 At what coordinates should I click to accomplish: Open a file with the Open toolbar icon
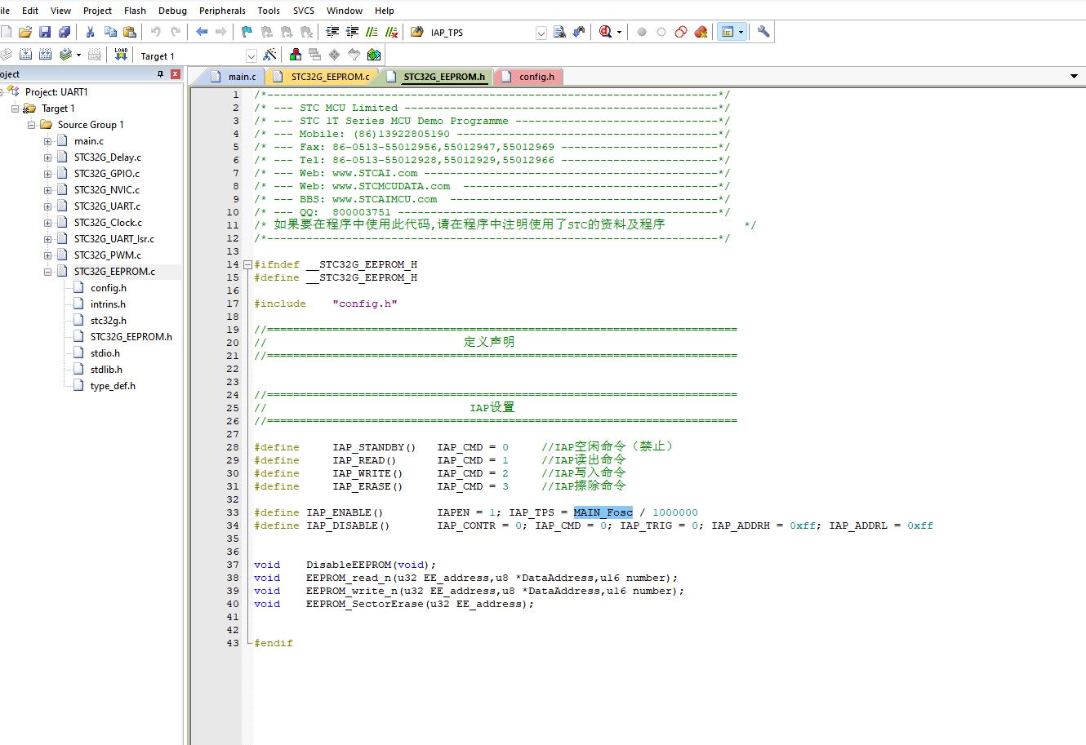(25, 32)
